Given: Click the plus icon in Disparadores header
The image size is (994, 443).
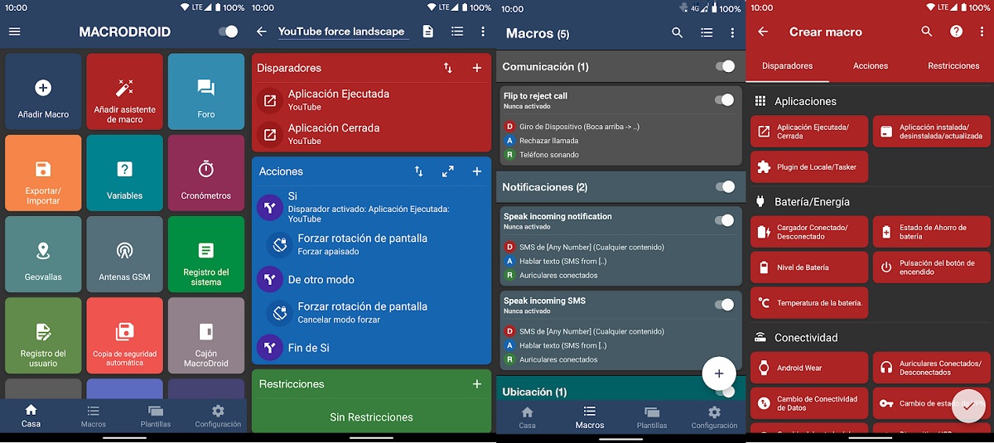Looking at the screenshot, I should pos(477,68).
